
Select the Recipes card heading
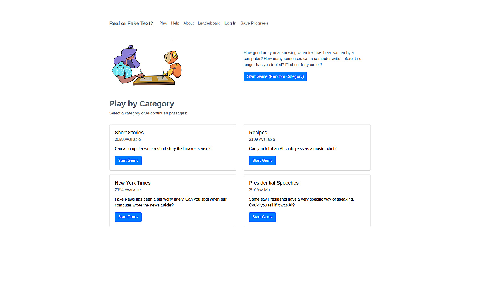pyautogui.click(x=258, y=133)
